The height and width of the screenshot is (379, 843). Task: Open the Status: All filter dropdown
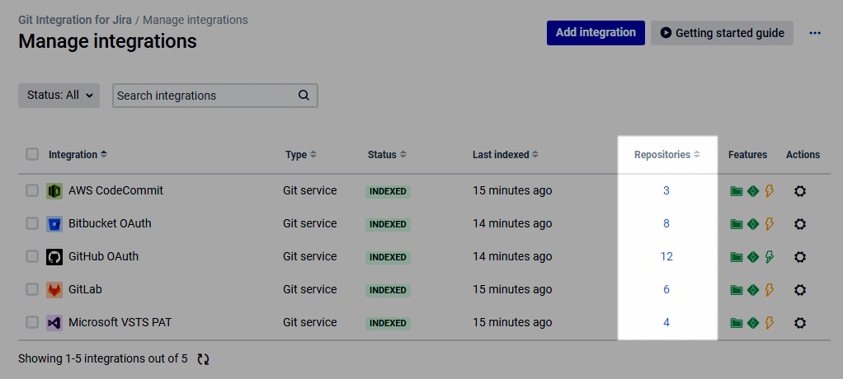[x=59, y=96]
